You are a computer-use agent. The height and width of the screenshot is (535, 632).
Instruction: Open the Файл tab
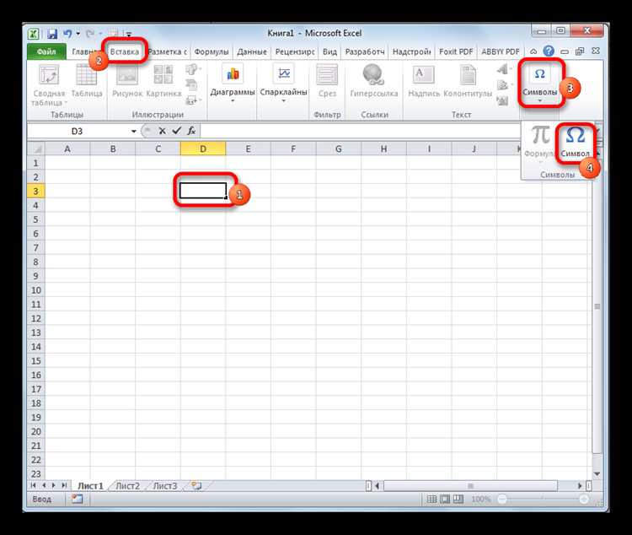tap(46, 51)
